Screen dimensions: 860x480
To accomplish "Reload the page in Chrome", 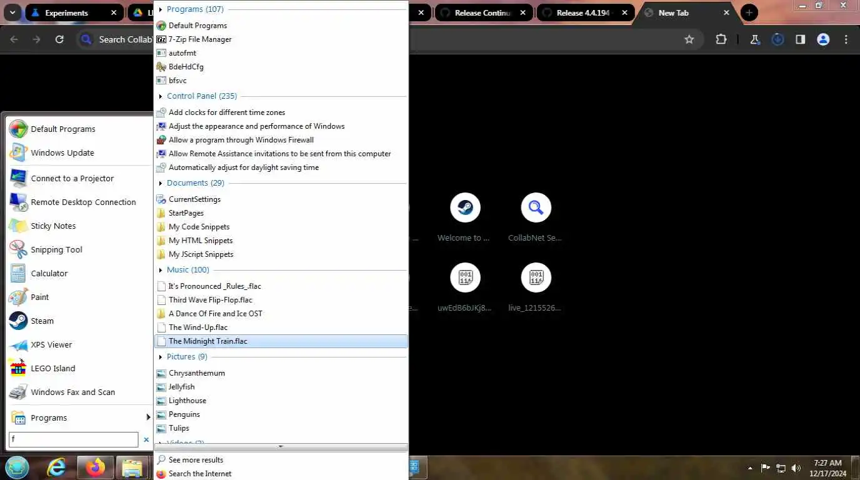I will (x=59, y=39).
